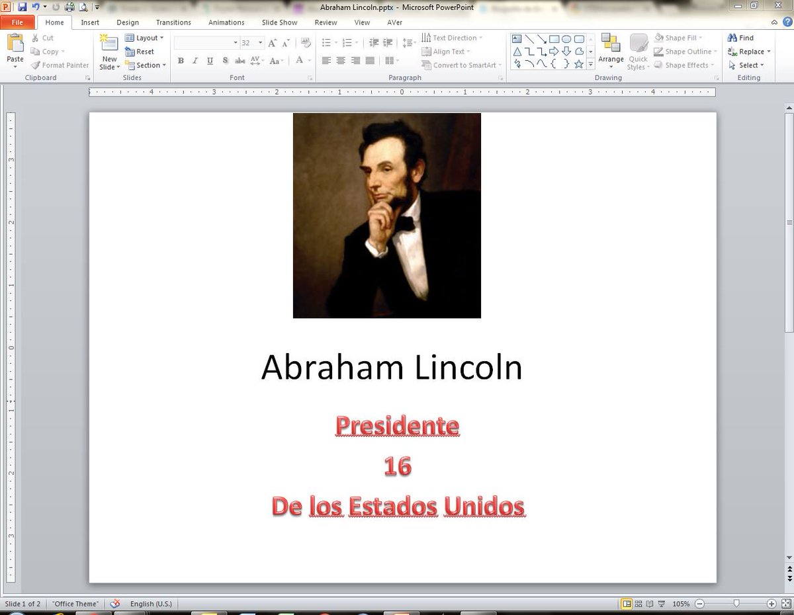Adjust the zoom slider handle
Screen dimensions: 794x615
736,604
